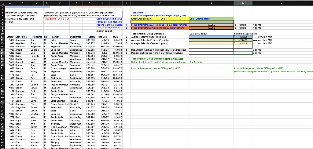Click the 'First Name' heading cell
Viewport: 313px width, 149px height.
[x=36, y=37]
